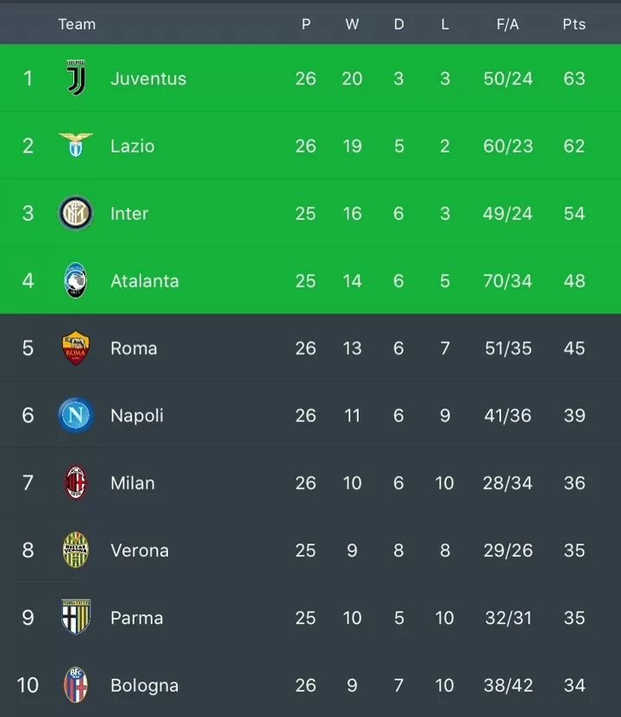Click the Hellas Verona crest
The width and height of the screenshot is (621, 717).
pos(76,550)
